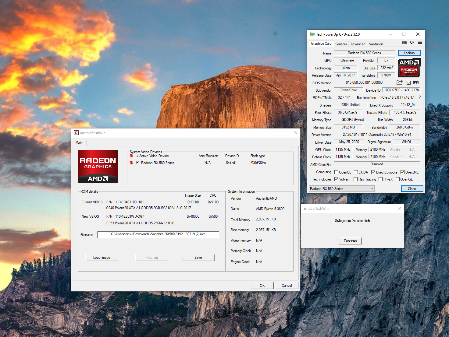The height and width of the screenshot is (337, 449).
Task: Click the Digital Signature WHQL field
Action: click(x=407, y=142)
